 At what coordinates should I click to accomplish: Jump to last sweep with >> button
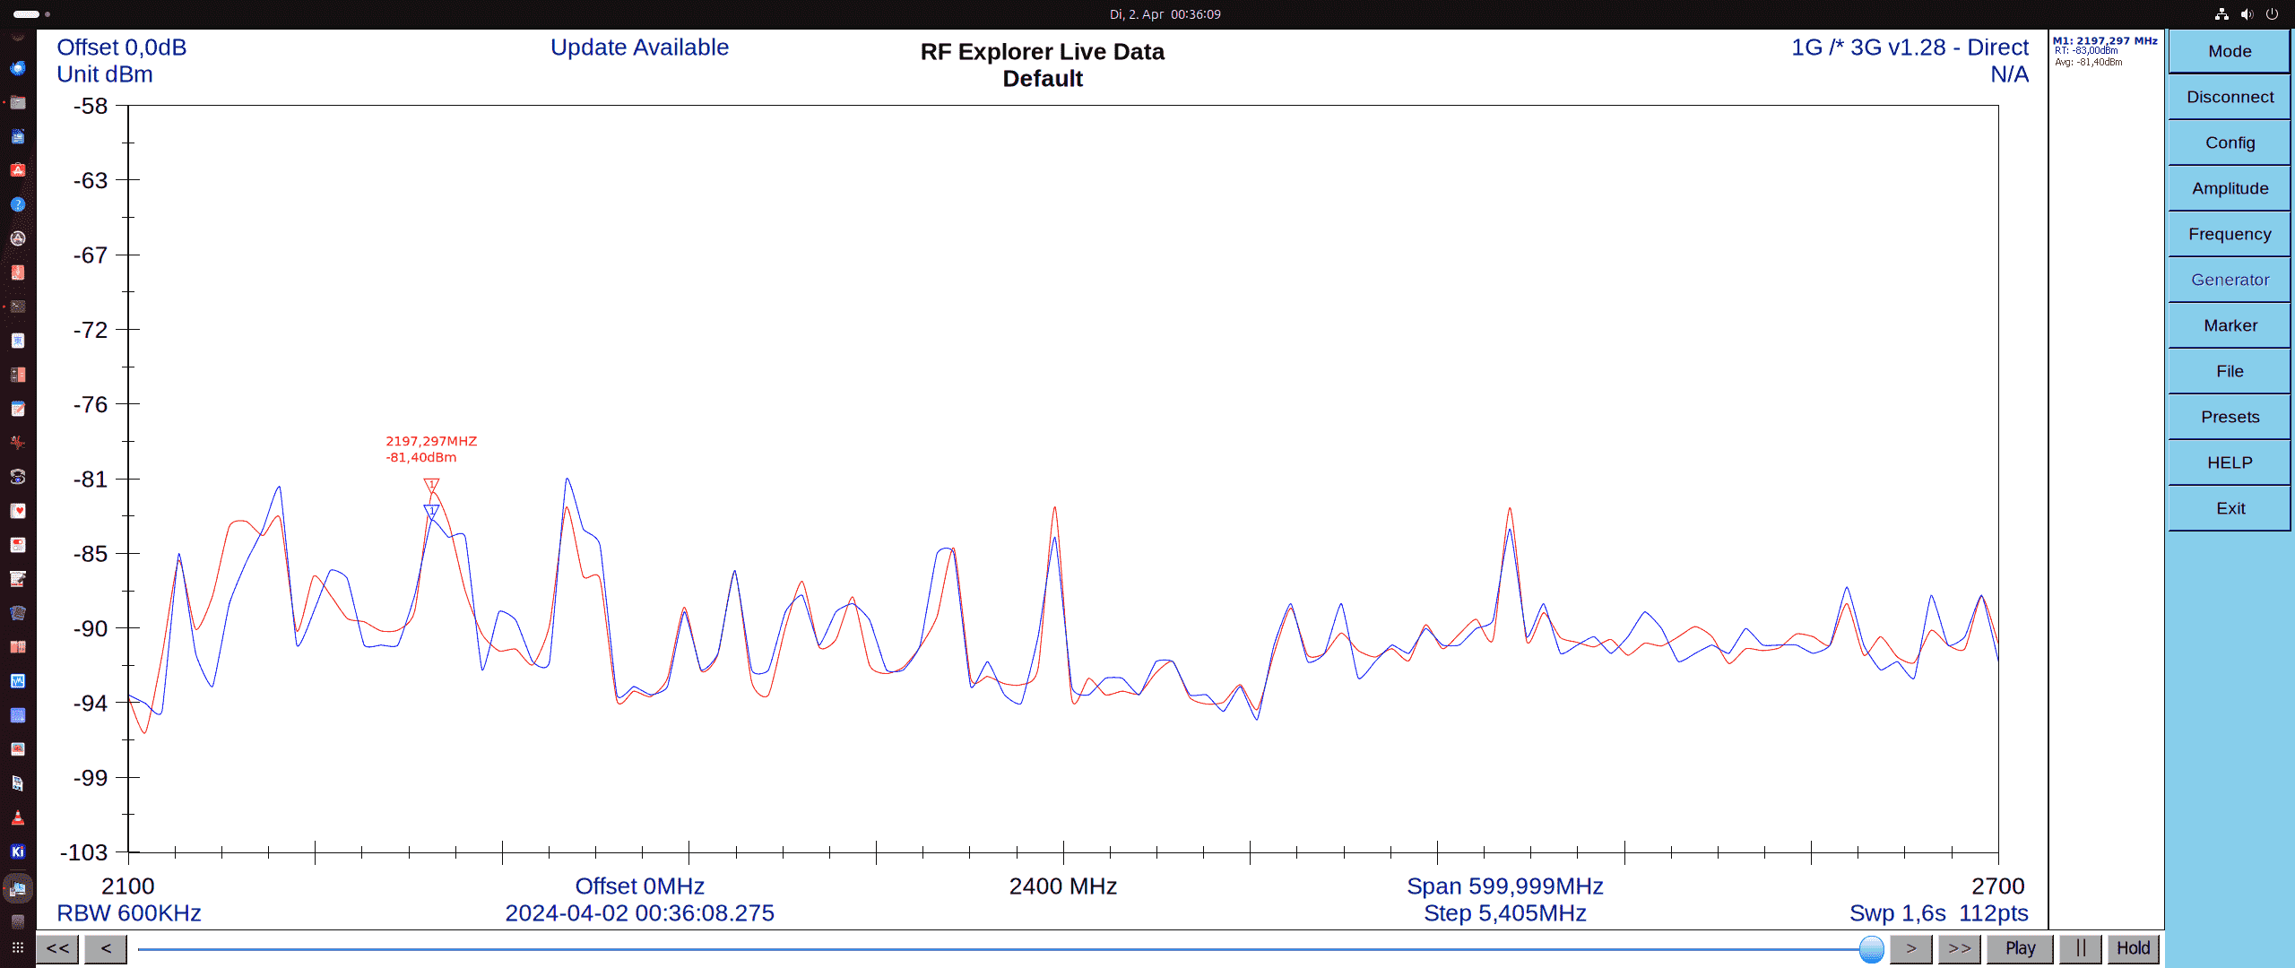1959,948
